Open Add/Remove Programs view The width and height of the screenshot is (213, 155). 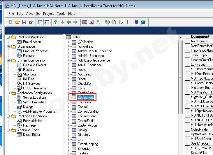(39, 111)
